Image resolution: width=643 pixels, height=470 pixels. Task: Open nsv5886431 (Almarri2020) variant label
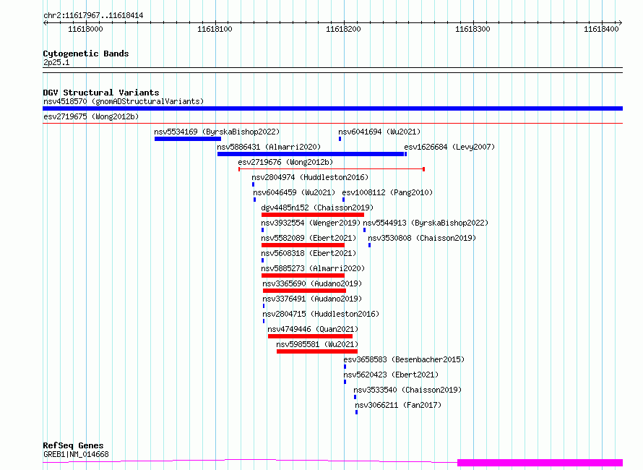[269, 147]
